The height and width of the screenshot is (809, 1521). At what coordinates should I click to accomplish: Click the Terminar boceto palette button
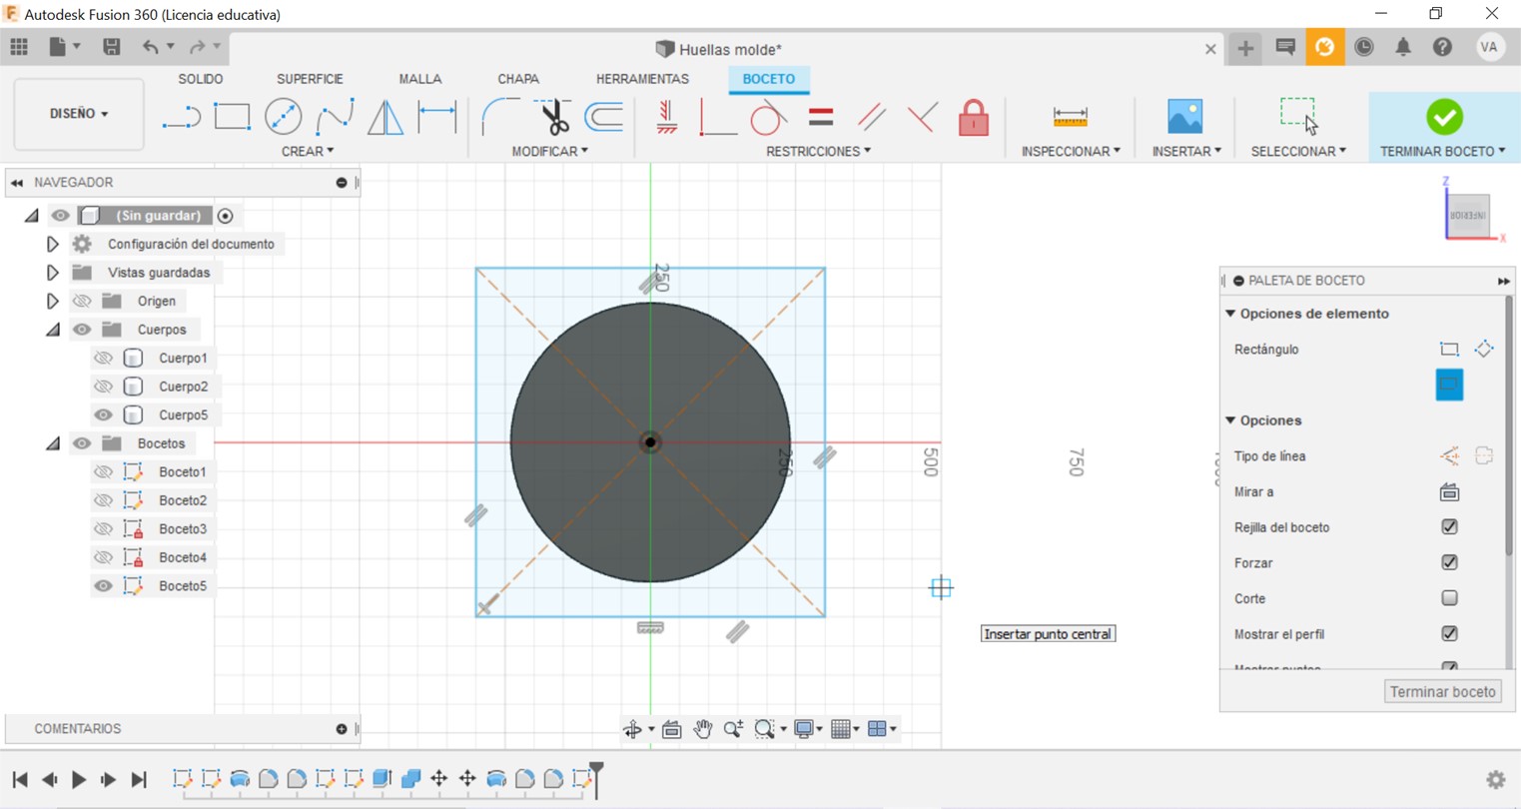pyautogui.click(x=1443, y=691)
